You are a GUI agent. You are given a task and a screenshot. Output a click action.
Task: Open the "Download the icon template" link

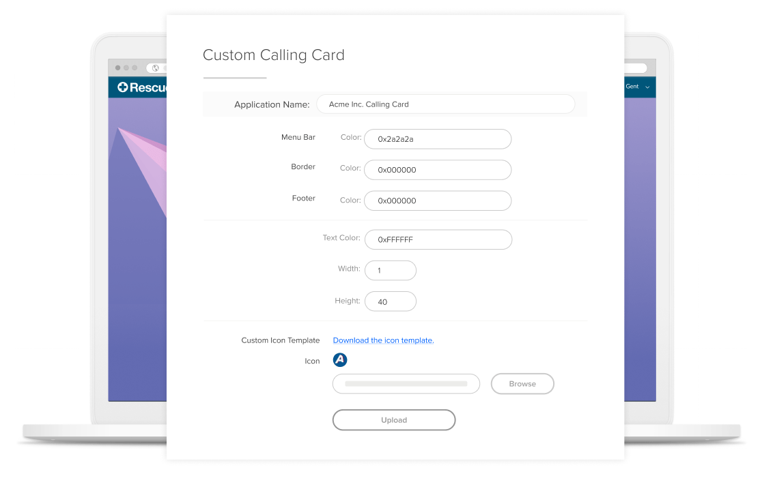coord(383,340)
